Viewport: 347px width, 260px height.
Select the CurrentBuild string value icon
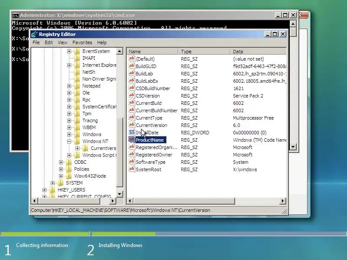pos(132,103)
